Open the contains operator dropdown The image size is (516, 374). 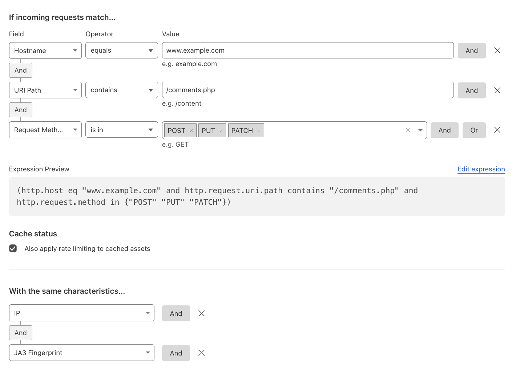[122, 90]
